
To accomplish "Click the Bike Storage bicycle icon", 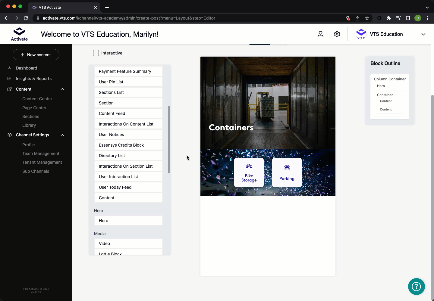I will click(249, 166).
